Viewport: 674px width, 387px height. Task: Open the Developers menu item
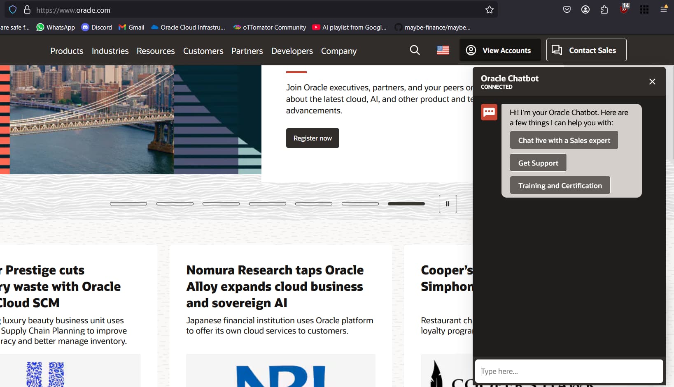pyautogui.click(x=292, y=51)
